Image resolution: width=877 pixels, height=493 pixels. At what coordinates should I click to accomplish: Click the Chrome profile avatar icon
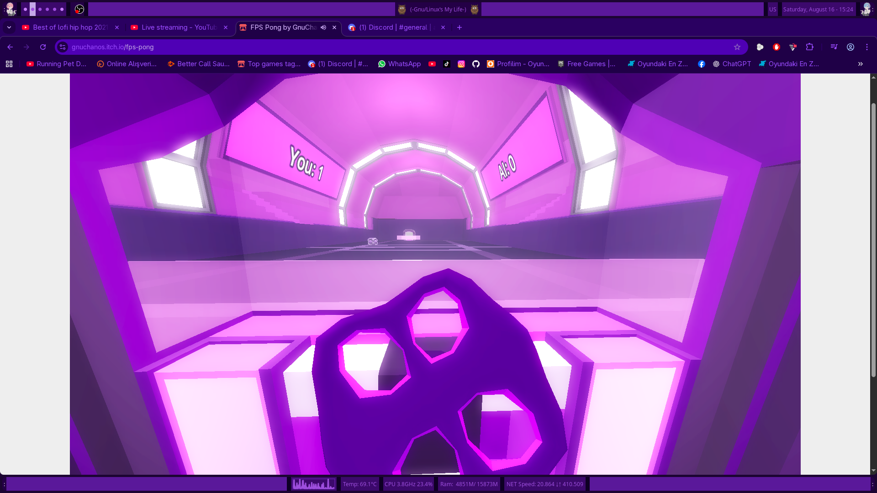point(850,47)
